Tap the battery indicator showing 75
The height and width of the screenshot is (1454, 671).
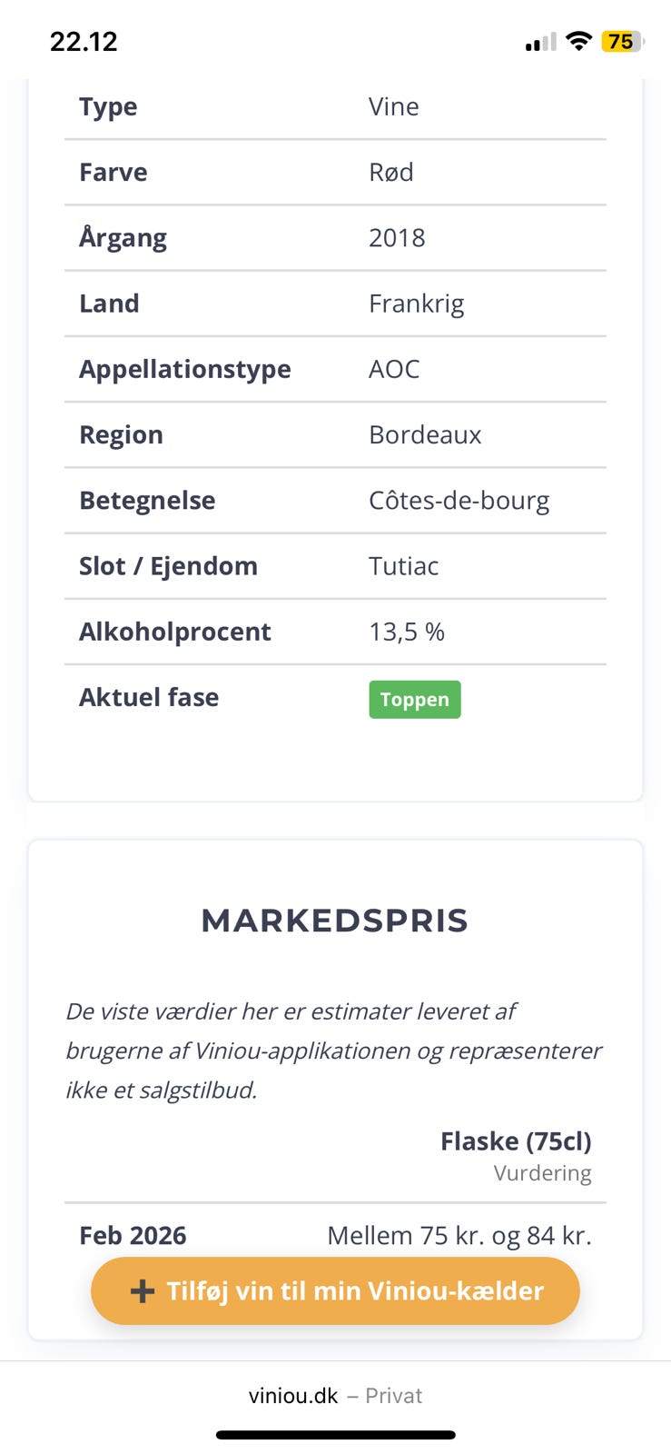click(622, 42)
